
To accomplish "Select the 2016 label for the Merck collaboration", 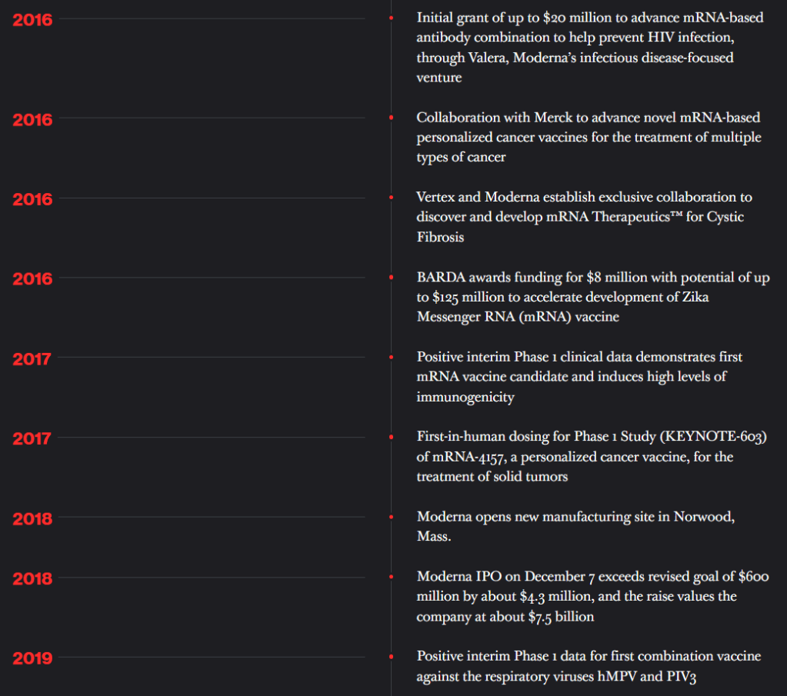I will tap(32, 119).
